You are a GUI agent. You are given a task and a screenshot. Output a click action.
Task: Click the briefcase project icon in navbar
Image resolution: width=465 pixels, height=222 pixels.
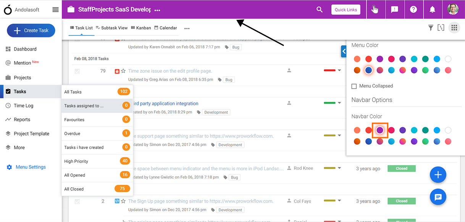pos(71,10)
